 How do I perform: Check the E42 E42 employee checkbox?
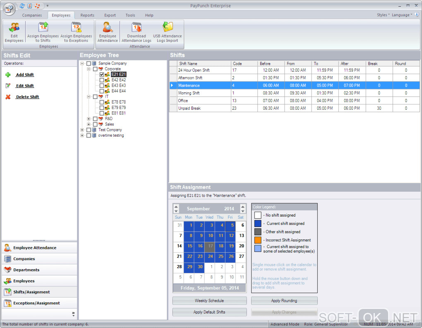click(102, 80)
